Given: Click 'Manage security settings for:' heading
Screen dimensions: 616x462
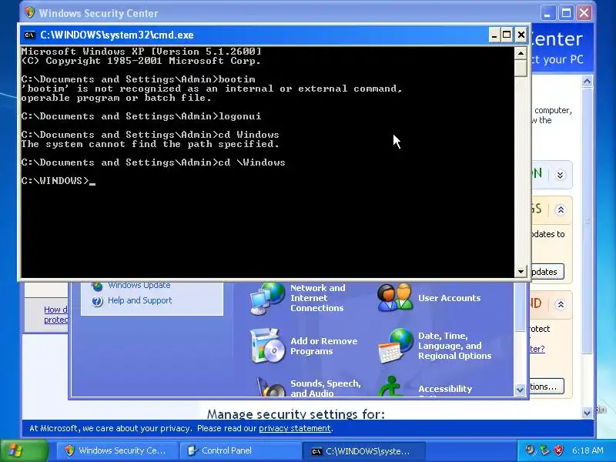Looking at the screenshot, I should 296,413.
